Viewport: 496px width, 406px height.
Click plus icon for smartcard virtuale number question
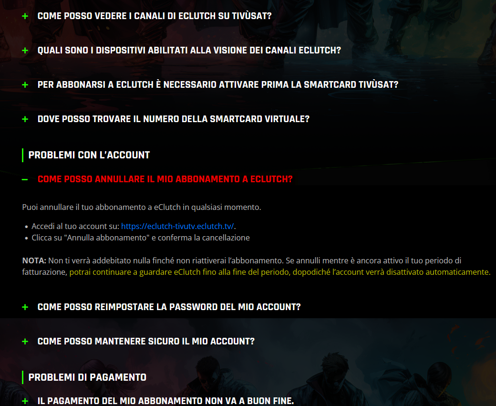click(x=25, y=119)
